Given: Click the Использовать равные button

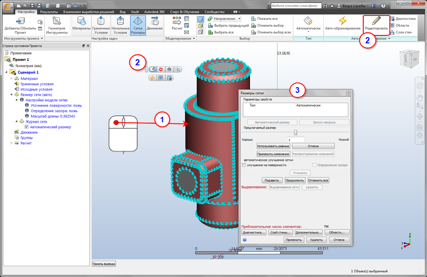Looking at the screenshot, I should click(x=273, y=146).
